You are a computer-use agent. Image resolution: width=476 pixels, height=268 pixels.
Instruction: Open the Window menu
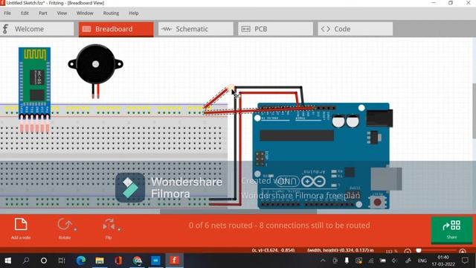point(85,13)
